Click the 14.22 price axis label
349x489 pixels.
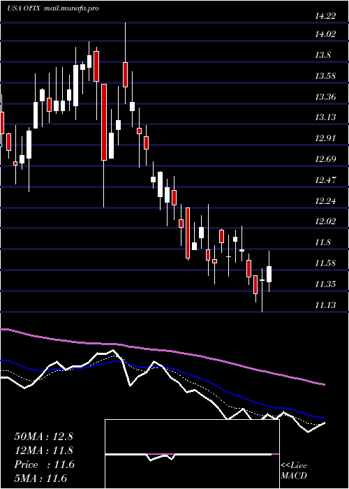[325, 16]
